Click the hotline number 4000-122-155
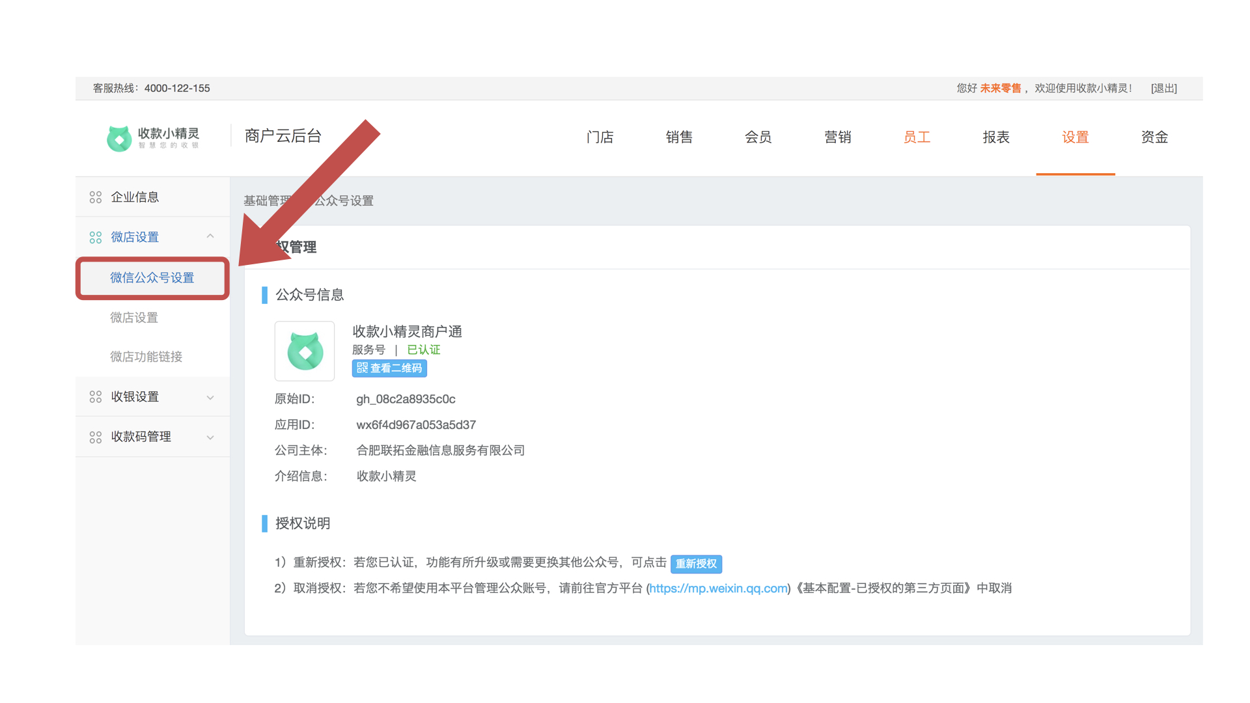1250x703 pixels. click(x=177, y=89)
